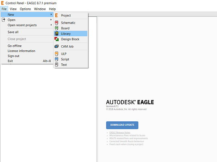
Task: Choose Exit from the File menu
Action: tap(27, 61)
